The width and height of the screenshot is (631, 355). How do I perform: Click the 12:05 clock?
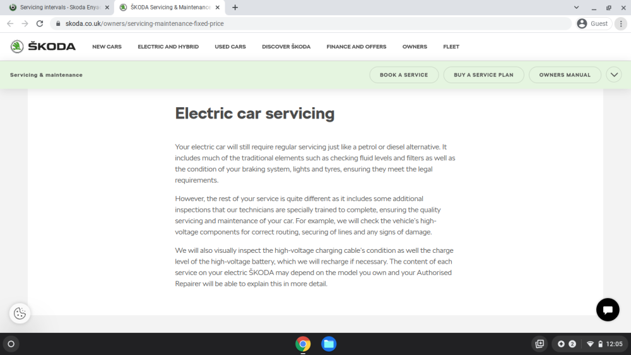pyautogui.click(x=614, y=344)
